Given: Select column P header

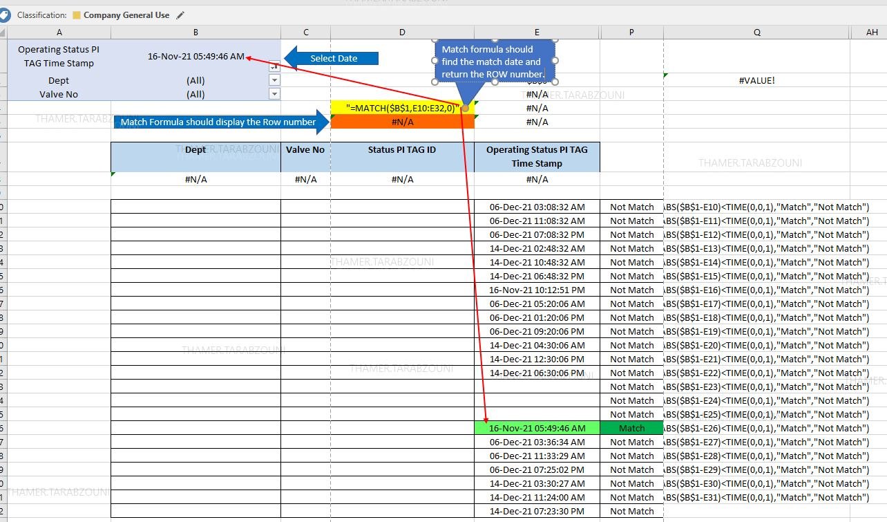Looking at the screenshot, I should point(631,32).
